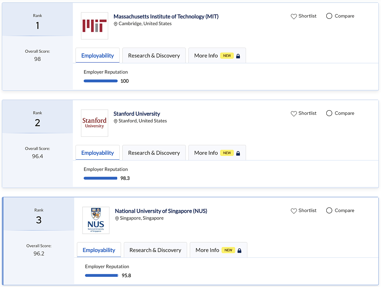Open Research & Discovery tab for MIT
Screen dimensions: 381x287
click(x=154, y=55)
